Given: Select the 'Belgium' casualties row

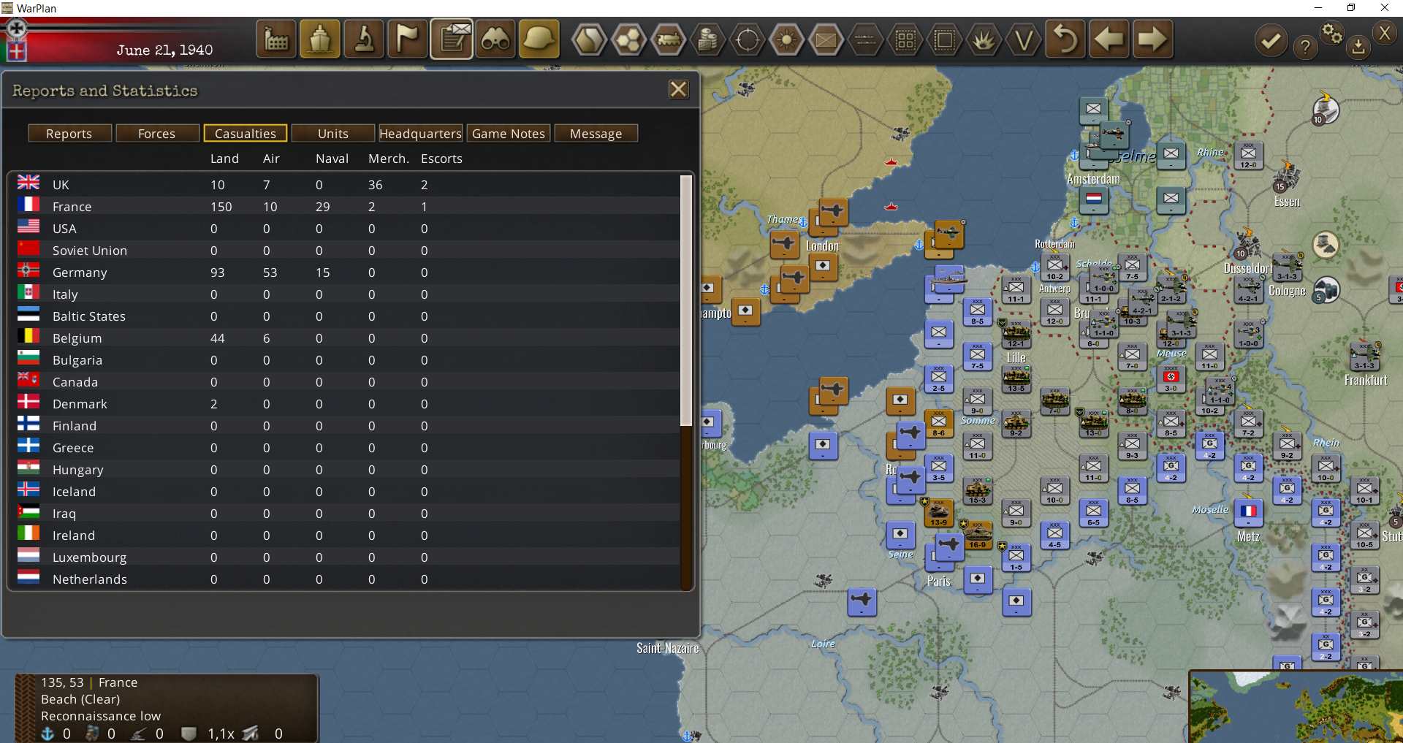Looking at the screenshot, I should [347, 338].
